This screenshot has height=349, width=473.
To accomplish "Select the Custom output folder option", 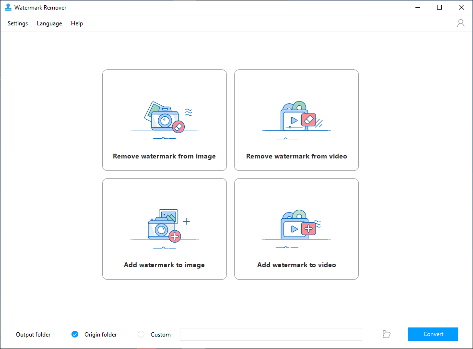I will tap(141, 334).
